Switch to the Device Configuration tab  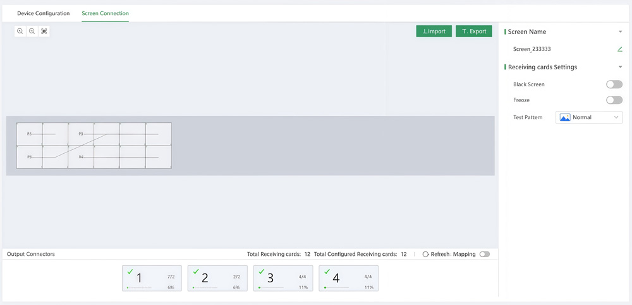pyautogui.click(x=44, y=13)
